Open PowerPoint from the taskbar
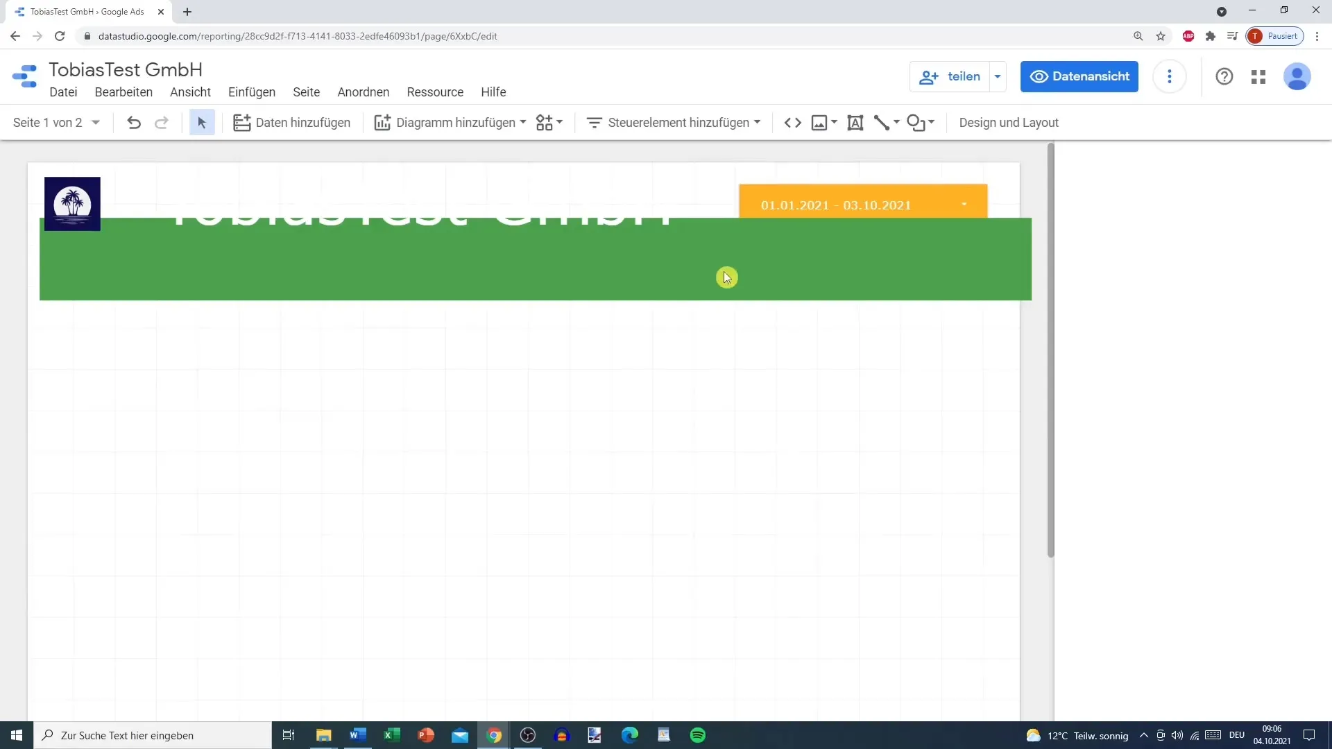Image resolution: width=1332 pixels, height=749 pixels. (x=426, y=735)
